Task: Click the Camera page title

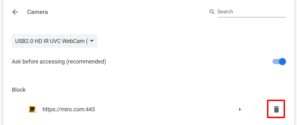Action: [37, 12]
